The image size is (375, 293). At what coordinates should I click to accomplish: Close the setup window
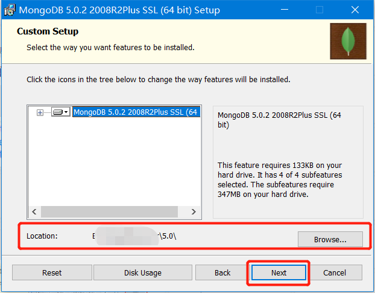pos(355,10)
